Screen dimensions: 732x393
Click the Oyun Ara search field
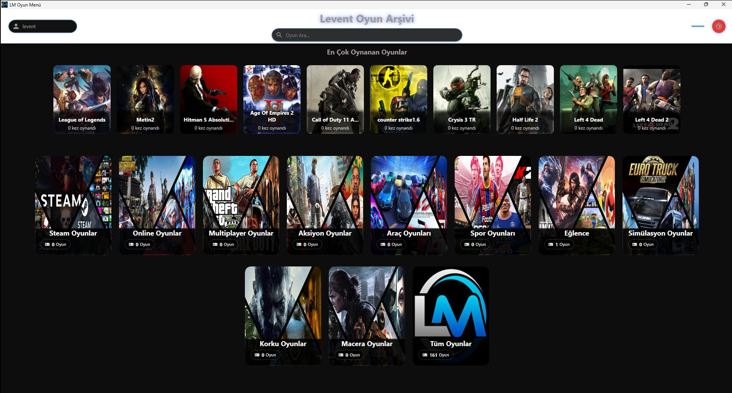point(370,35)
